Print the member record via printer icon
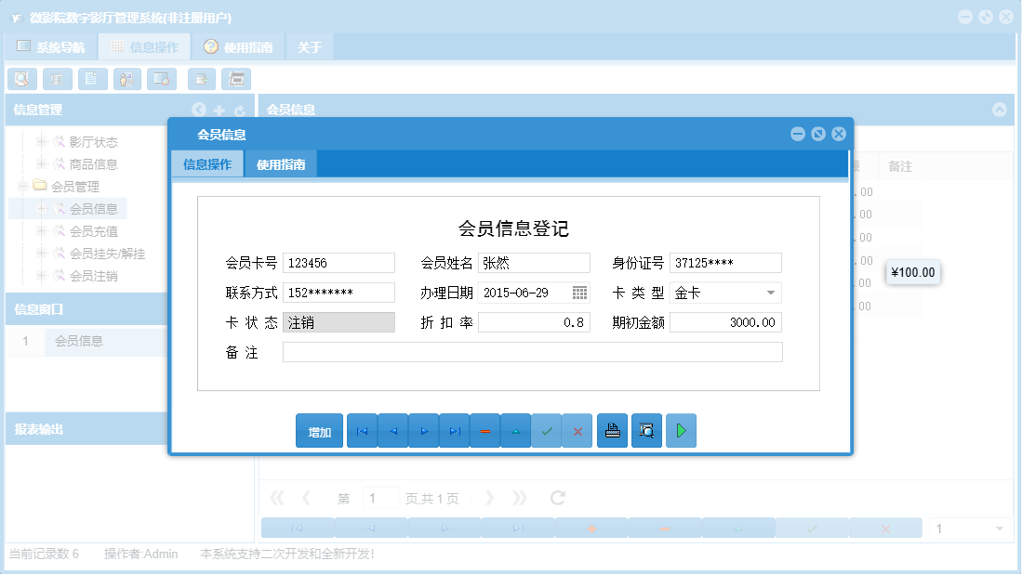 (612, 430)
